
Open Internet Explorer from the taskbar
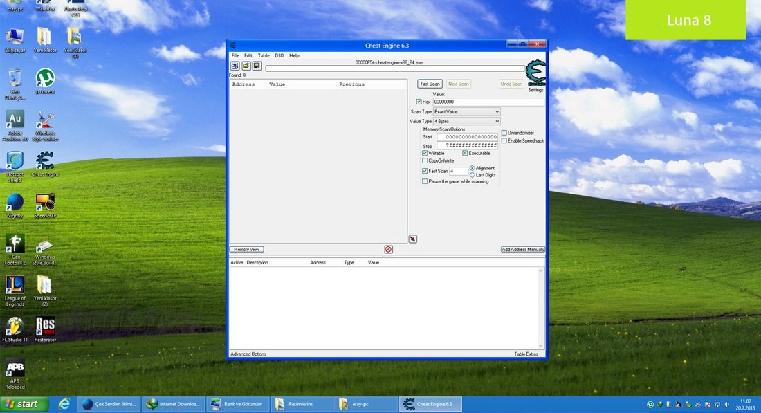(64, 404)
